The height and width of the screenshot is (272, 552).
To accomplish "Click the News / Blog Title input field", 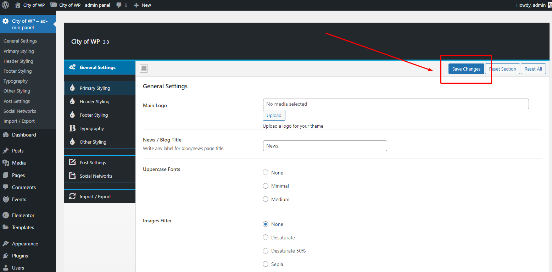I will pos(325,146).
